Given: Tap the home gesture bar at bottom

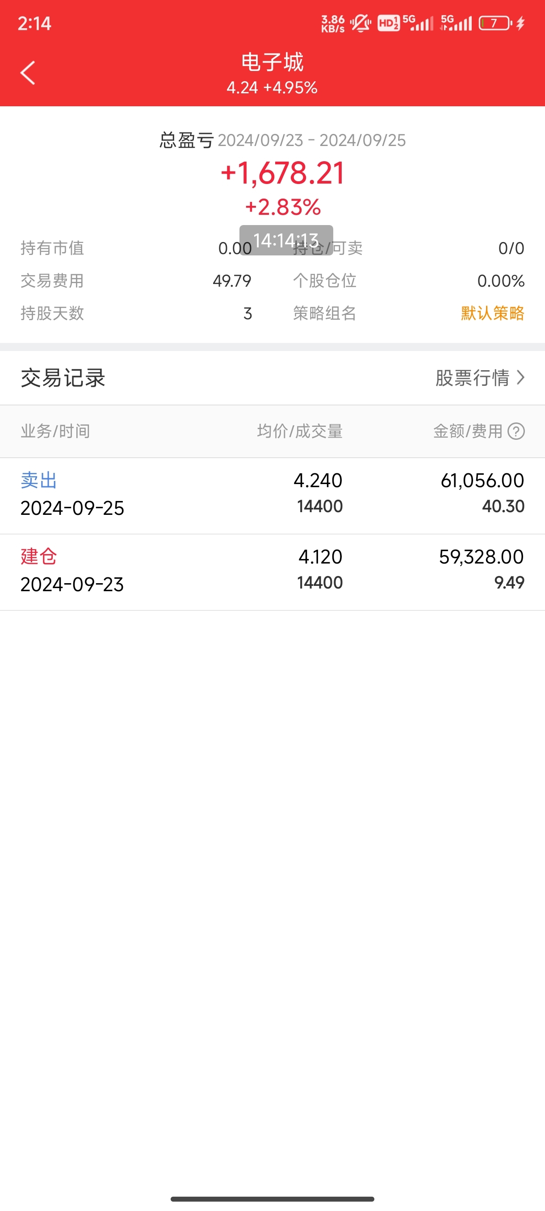Looking at the screenshot, I should 272,1199.
